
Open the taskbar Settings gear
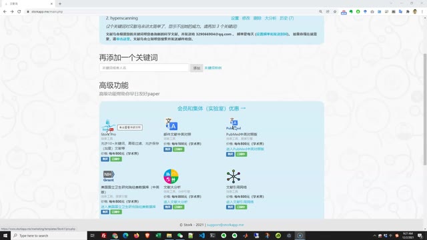(x=289, y=235)
